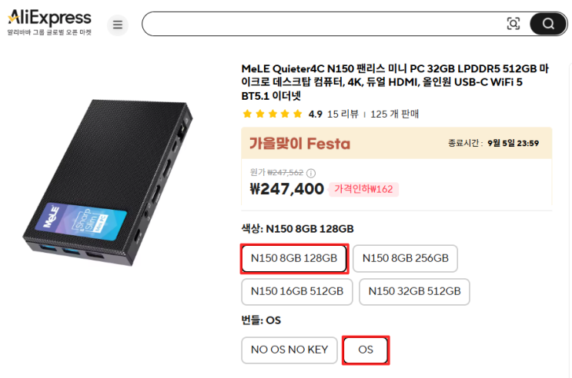Click the image search camera icon
572x378 pixels.
coord(513,24)
